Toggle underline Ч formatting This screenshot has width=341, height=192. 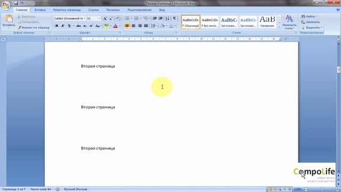[x=69, y=26]
